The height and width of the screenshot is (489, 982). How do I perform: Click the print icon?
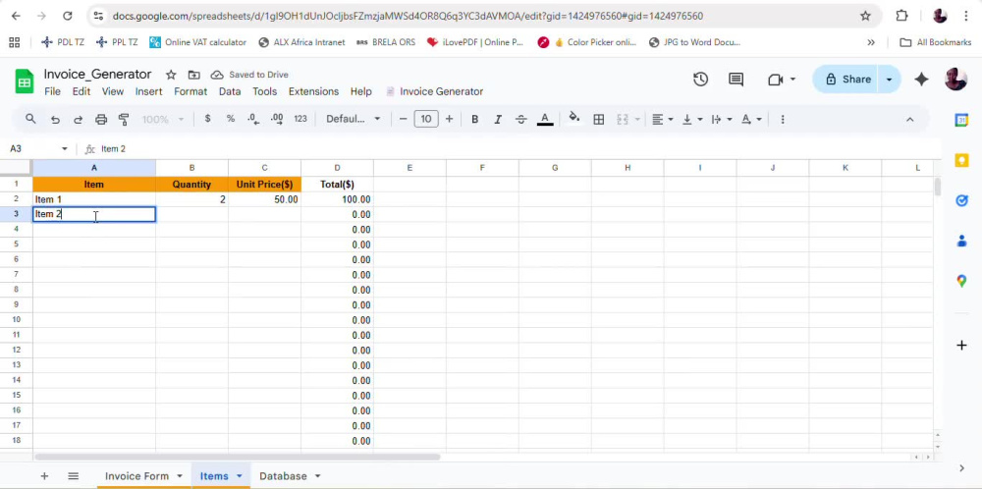101,119
